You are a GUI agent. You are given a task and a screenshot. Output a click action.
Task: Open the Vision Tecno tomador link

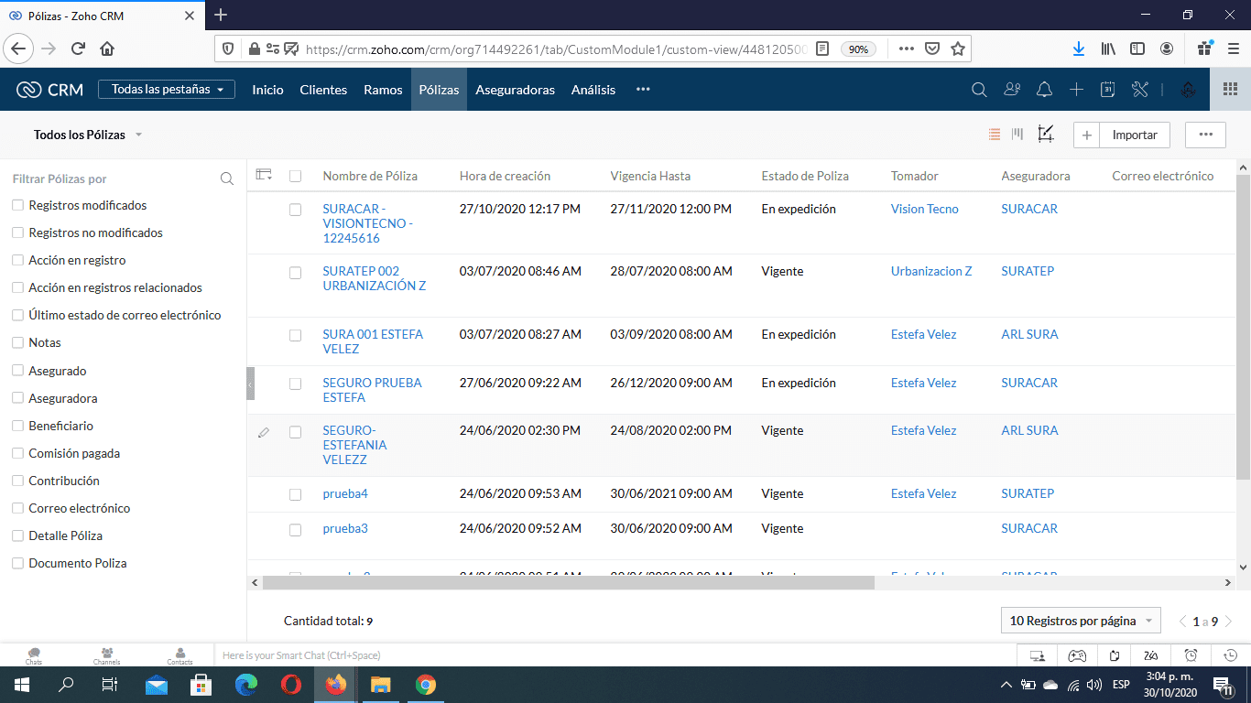coord(924,210)
